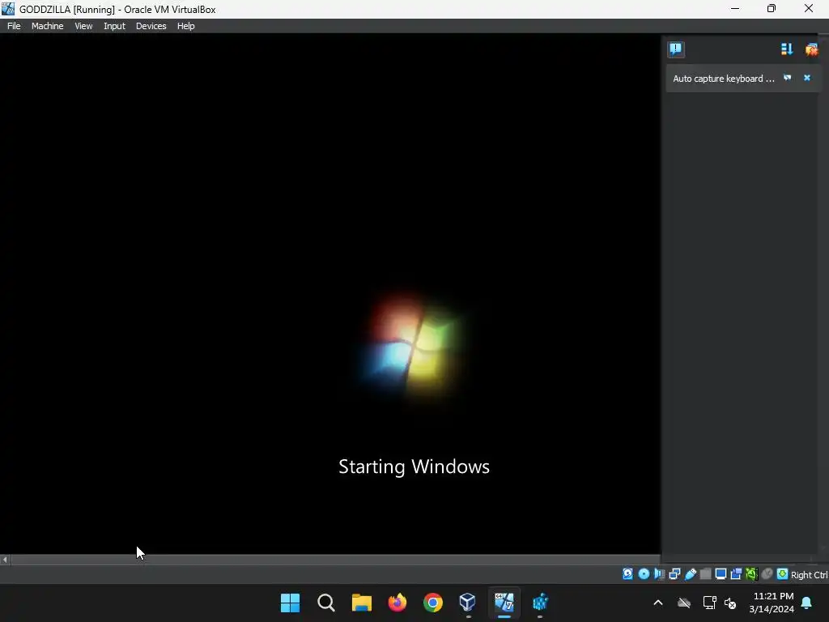Select the running Windows 7 VM taskbar icon
The width and height of the screenshot is (829, 622).
[504, 603]
